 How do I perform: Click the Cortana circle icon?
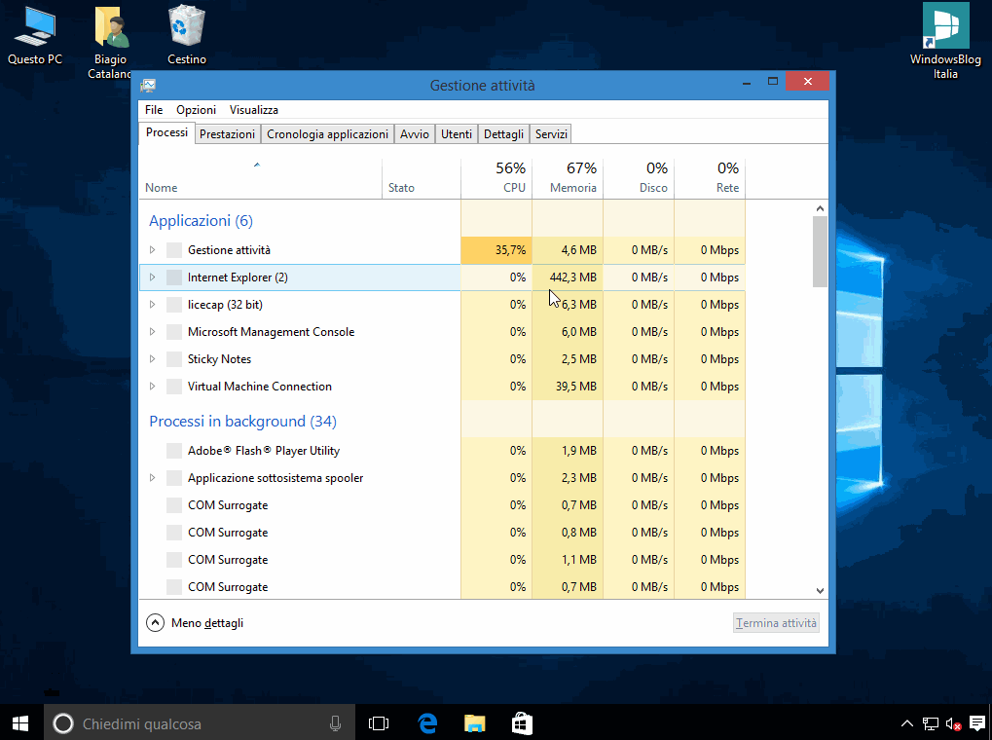[x=63, y=722]
